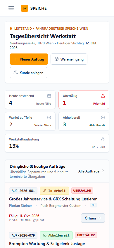Click Abholbereit status badge on AUF-2026-079
Viewport: 114px width, 248px height.
(56, 235)
